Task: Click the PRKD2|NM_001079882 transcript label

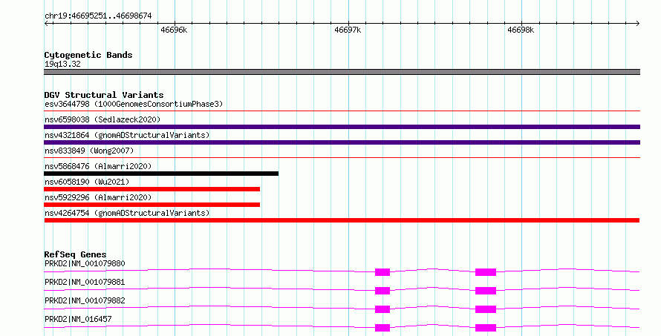Action: click(85, 300)
